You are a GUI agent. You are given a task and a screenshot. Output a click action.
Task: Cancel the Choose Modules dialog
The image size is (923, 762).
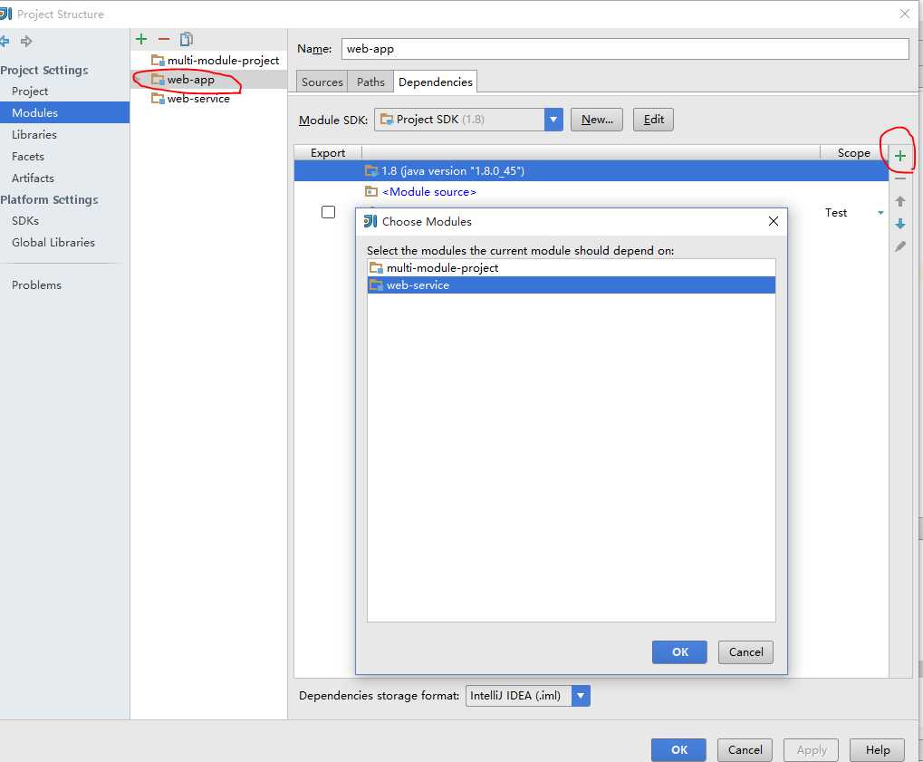pos(745,651)
